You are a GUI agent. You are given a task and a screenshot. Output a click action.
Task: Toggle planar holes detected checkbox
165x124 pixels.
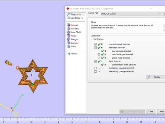(99, 58)
